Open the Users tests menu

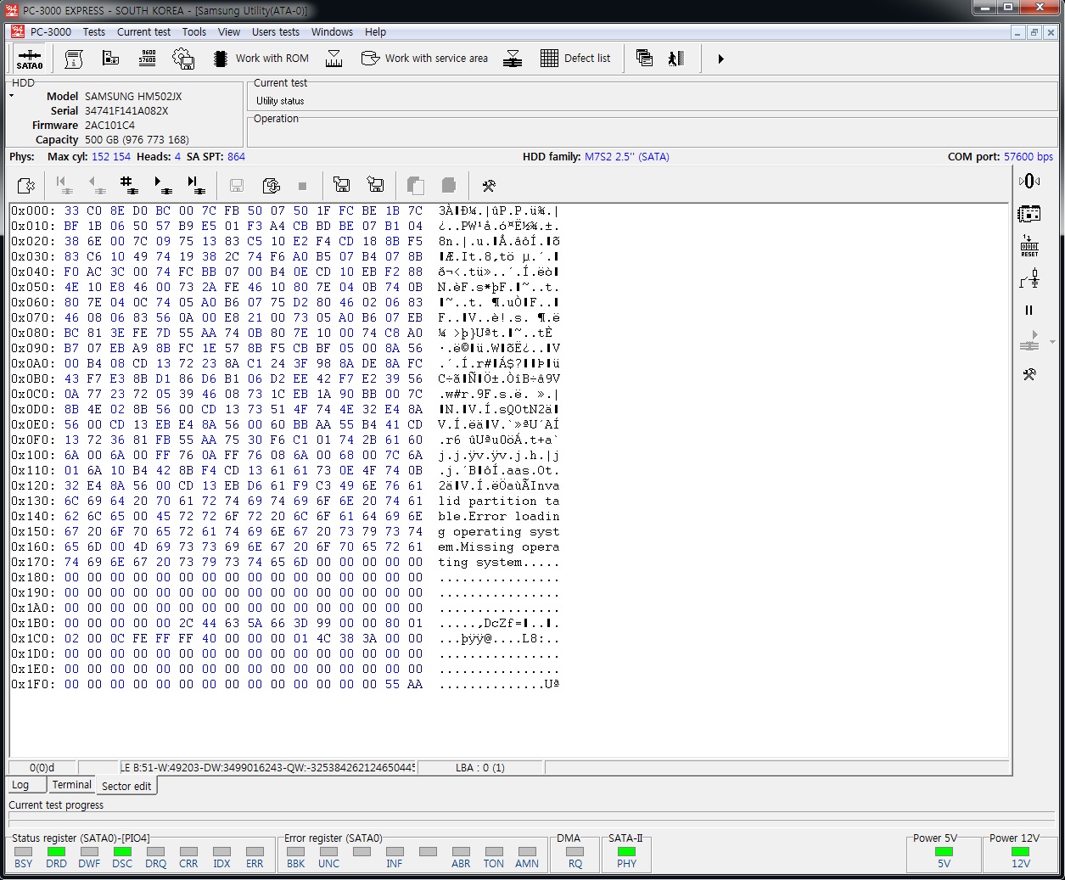(x=276, y=32)
